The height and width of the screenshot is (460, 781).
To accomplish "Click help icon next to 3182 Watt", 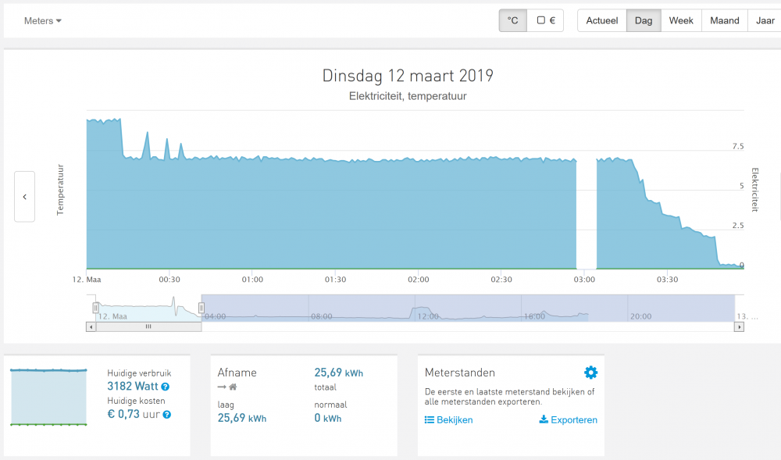I will click(166, 387).
